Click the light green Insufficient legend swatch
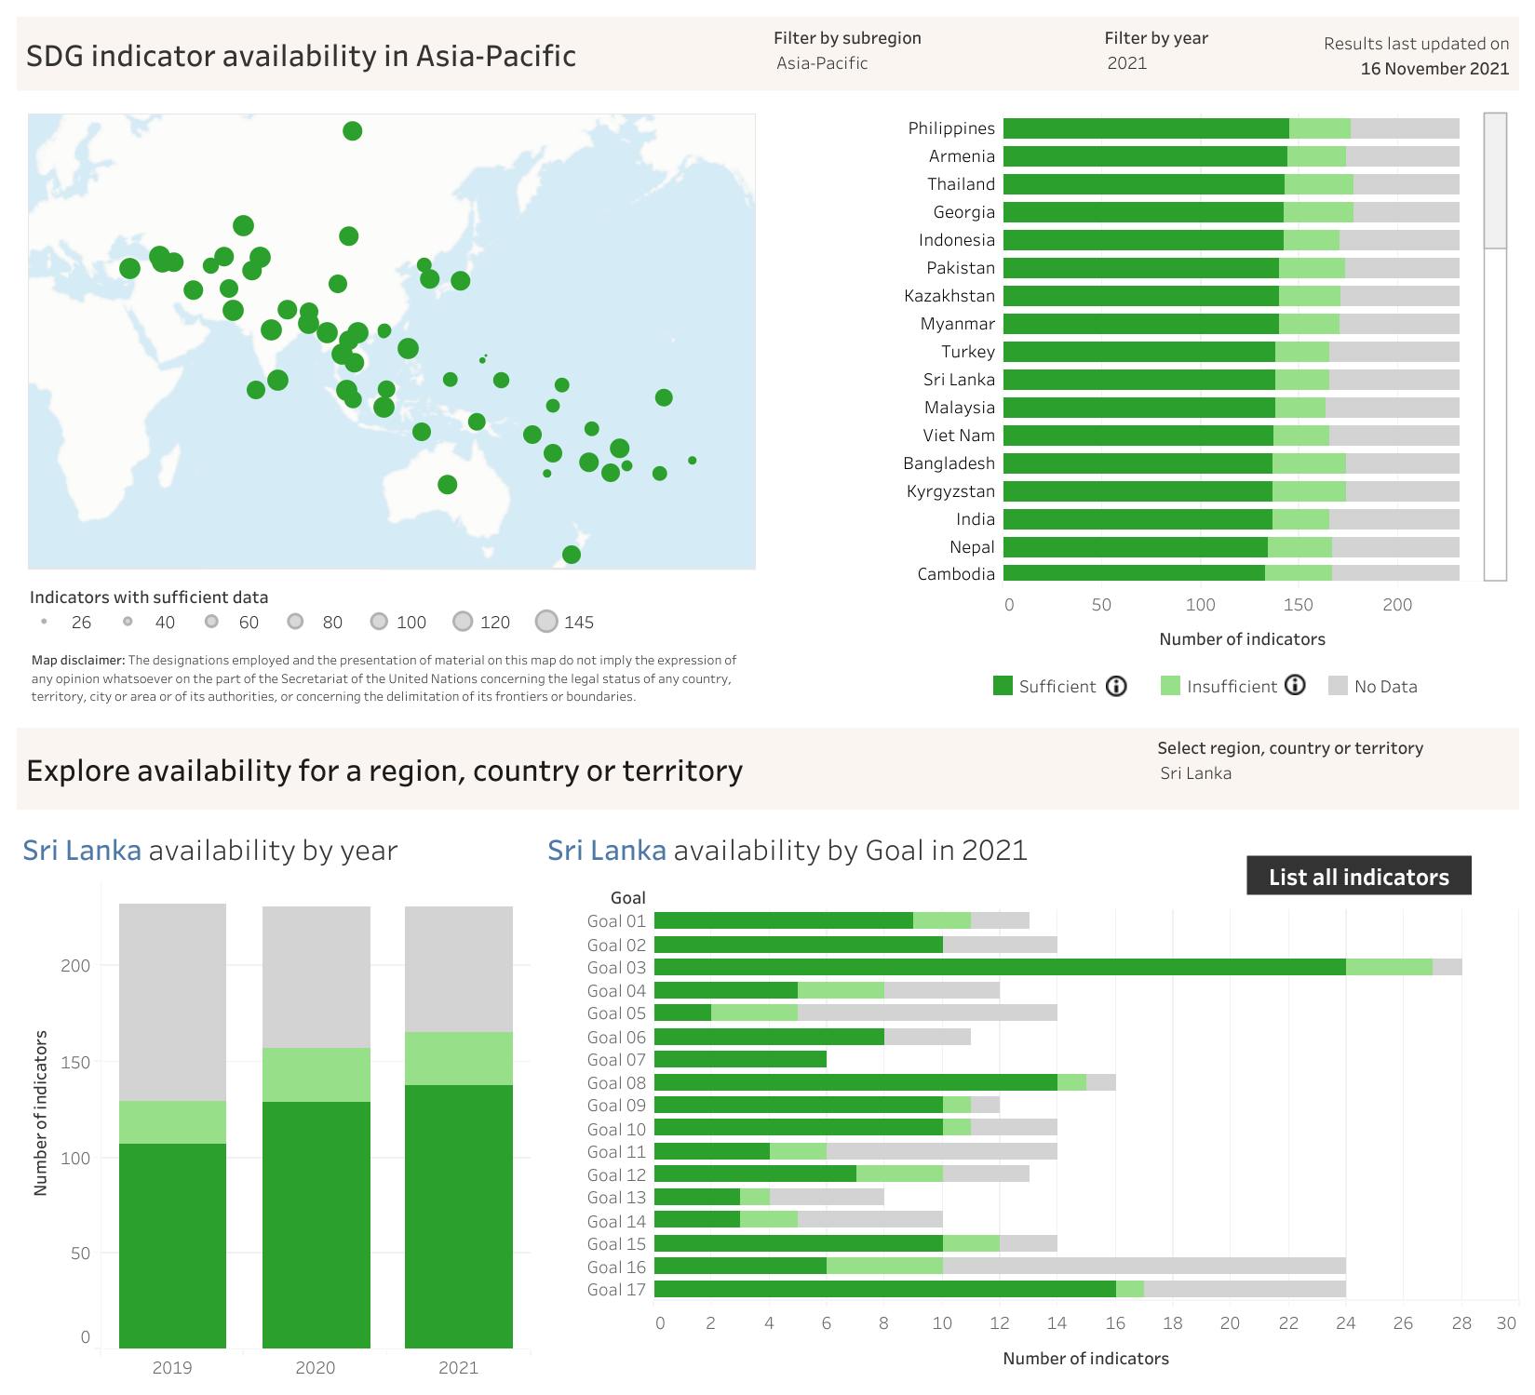Image resolution: width=1535 pixels, height=1395 pixels. point(1170,687)
